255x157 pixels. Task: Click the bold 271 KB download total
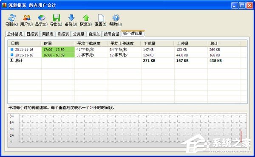pos(149,61)
